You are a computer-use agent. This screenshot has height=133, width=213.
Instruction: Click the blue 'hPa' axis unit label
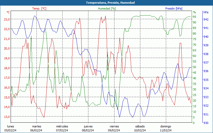(206, 12)
